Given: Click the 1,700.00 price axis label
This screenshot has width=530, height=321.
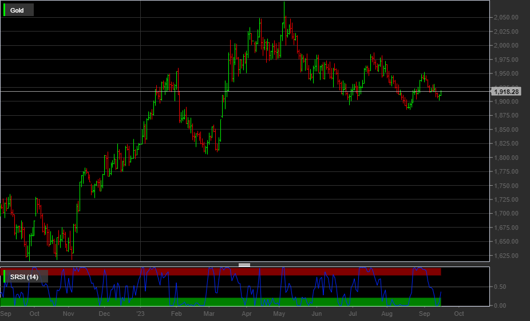Looking at the screenshot, I should click(506, 213).
